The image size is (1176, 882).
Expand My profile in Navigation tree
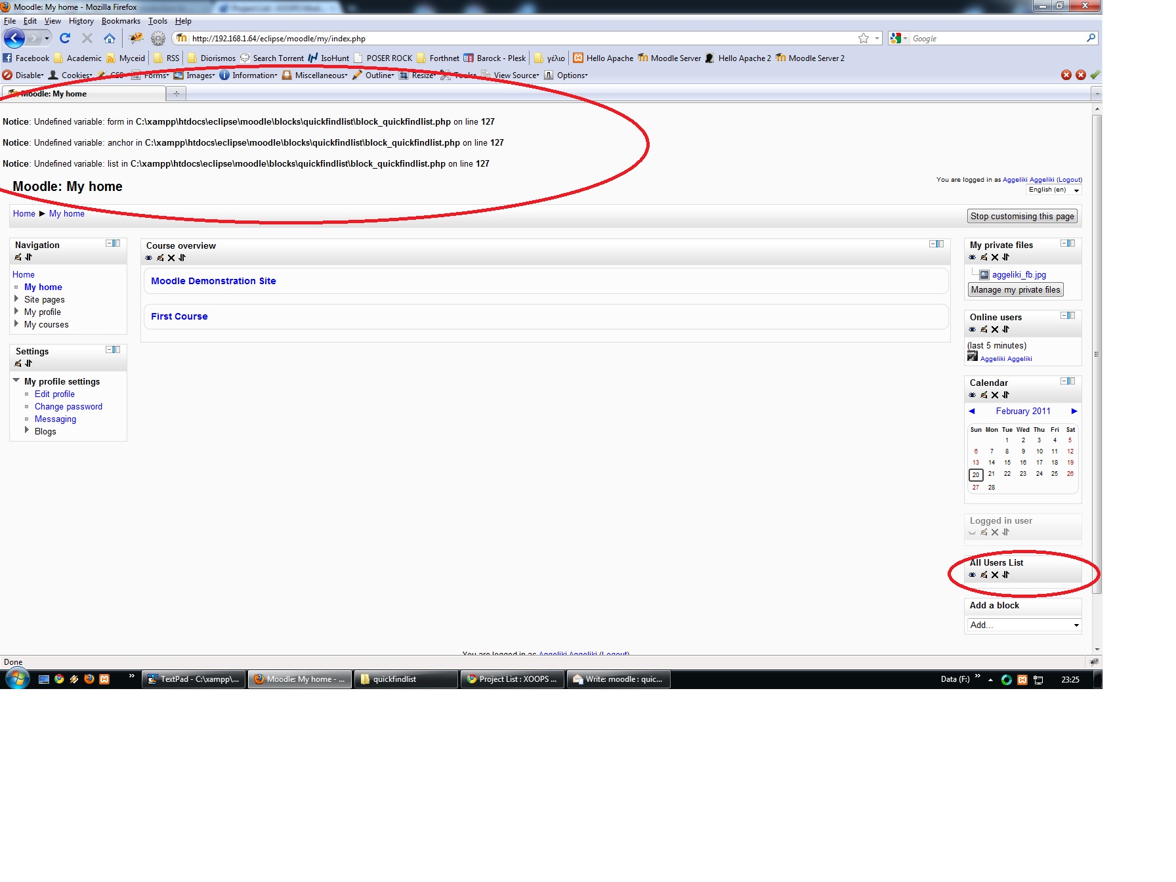tap(16, 311)
